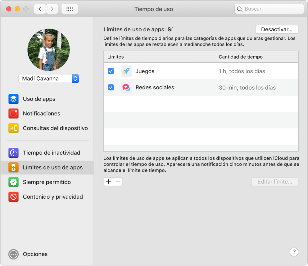Go forward with the right arrow
This screenshot has height=266, width=308.
coord(52,9)
